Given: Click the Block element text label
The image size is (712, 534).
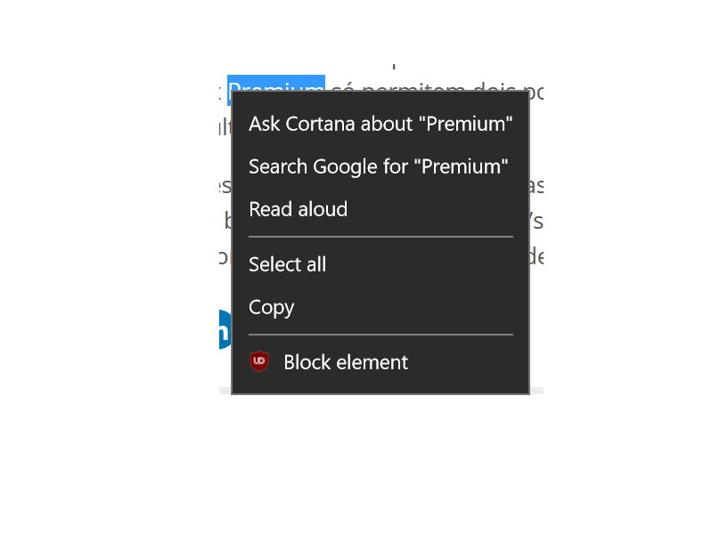Looking at the screenshot, I should tap(346, 362).
